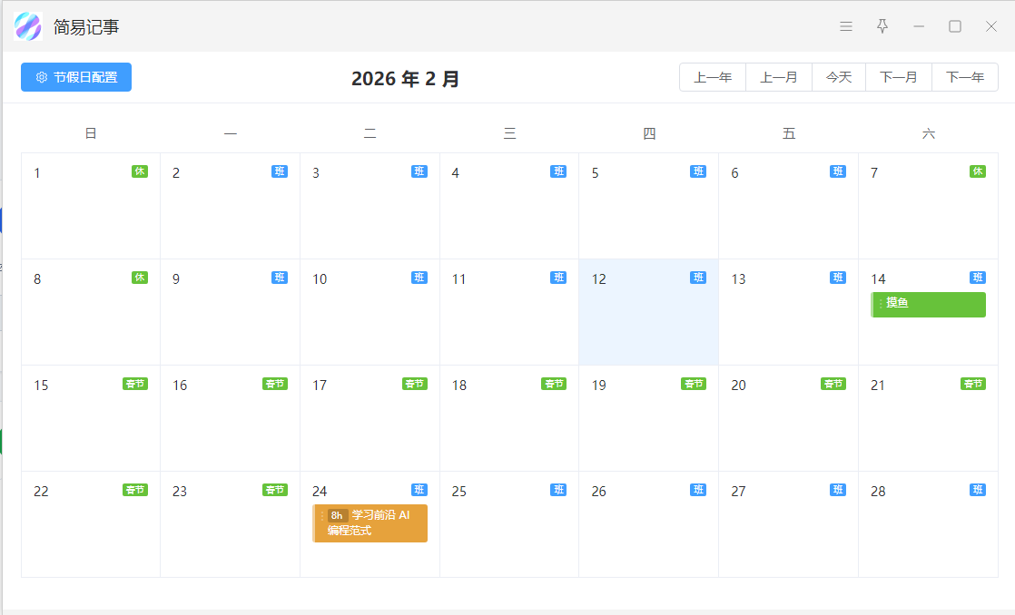
Task: Click the 休 badge on February 1
Action: tap(139, 171)
